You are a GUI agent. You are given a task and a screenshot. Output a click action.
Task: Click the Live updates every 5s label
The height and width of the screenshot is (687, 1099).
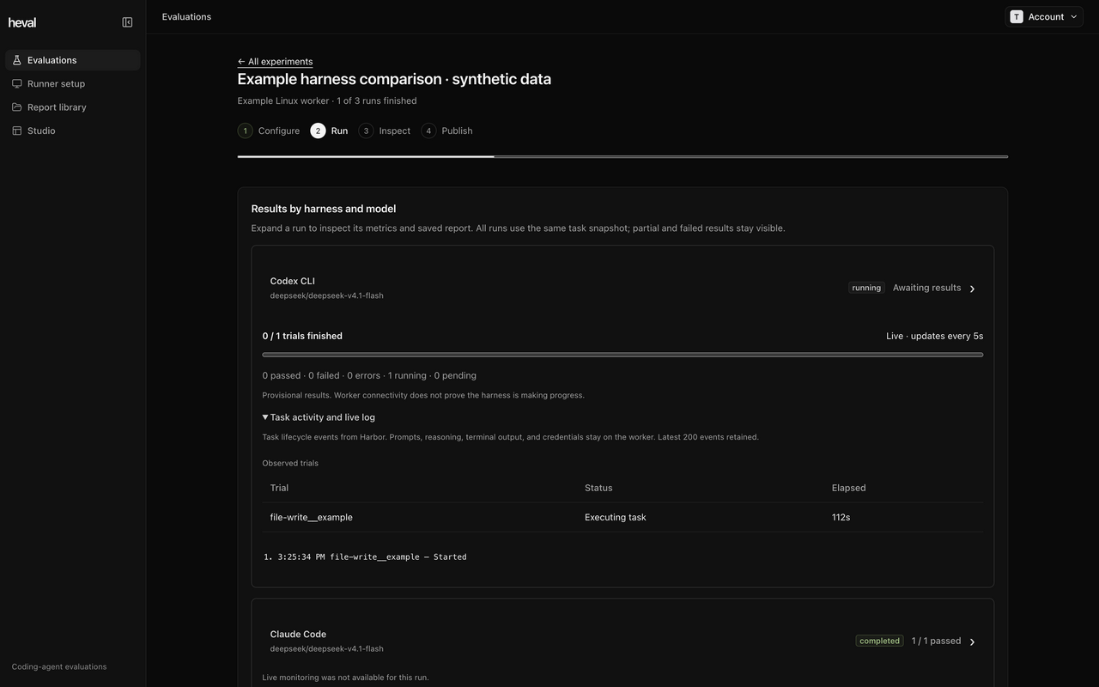point(934,336)
